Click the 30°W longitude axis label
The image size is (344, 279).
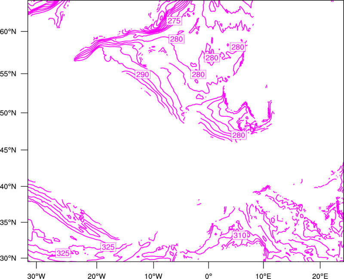click(x=37, y=276)
